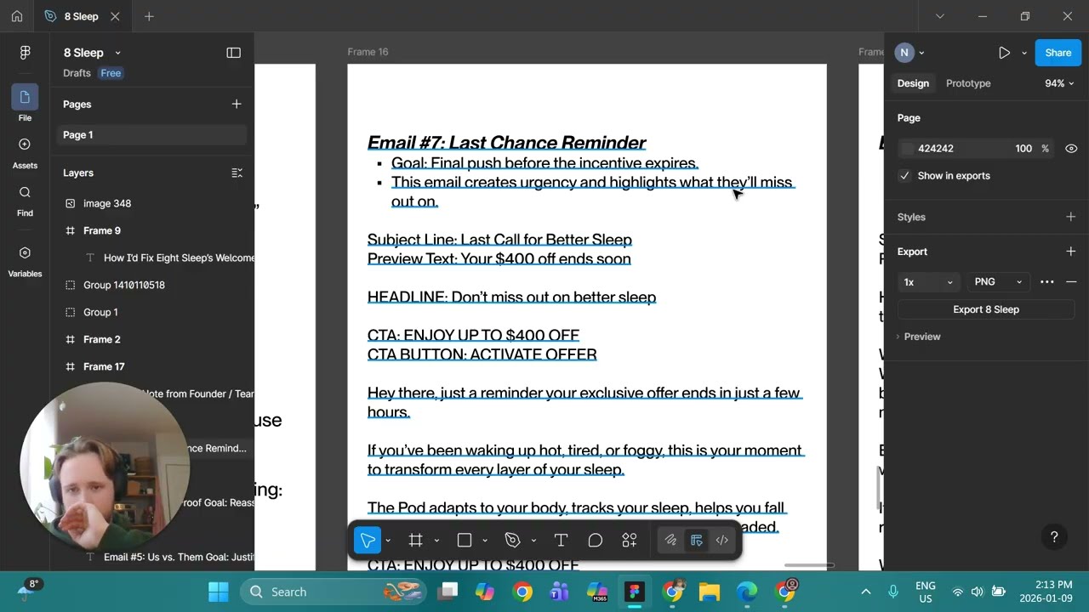Open the Move tools dropdown arrow
This screenshot has height=612, width=1089.
point(388,541)
